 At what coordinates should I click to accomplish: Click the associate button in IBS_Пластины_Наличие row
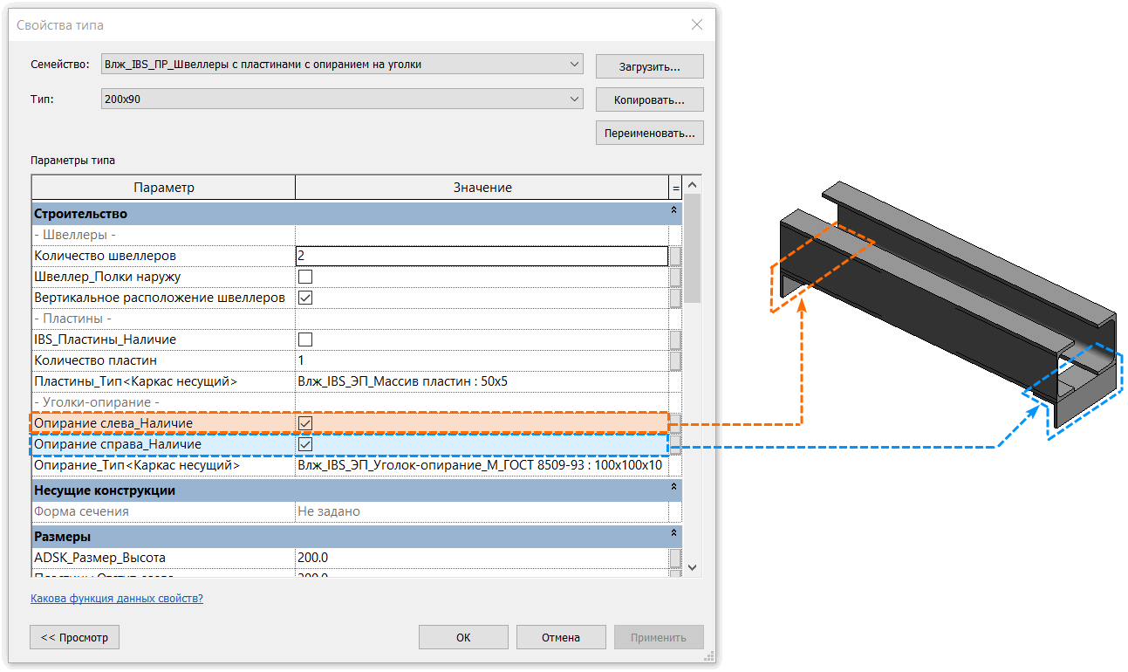click(x=675, y=339)
